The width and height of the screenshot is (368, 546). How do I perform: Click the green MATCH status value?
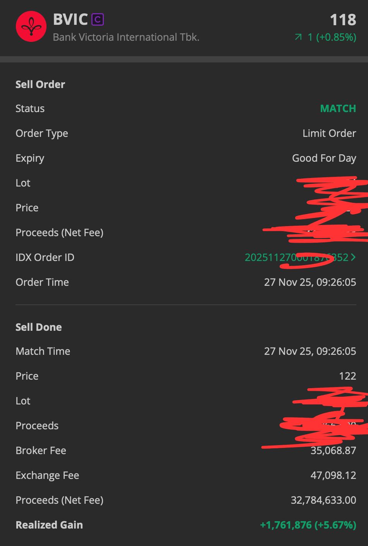(x=338, y=109)
